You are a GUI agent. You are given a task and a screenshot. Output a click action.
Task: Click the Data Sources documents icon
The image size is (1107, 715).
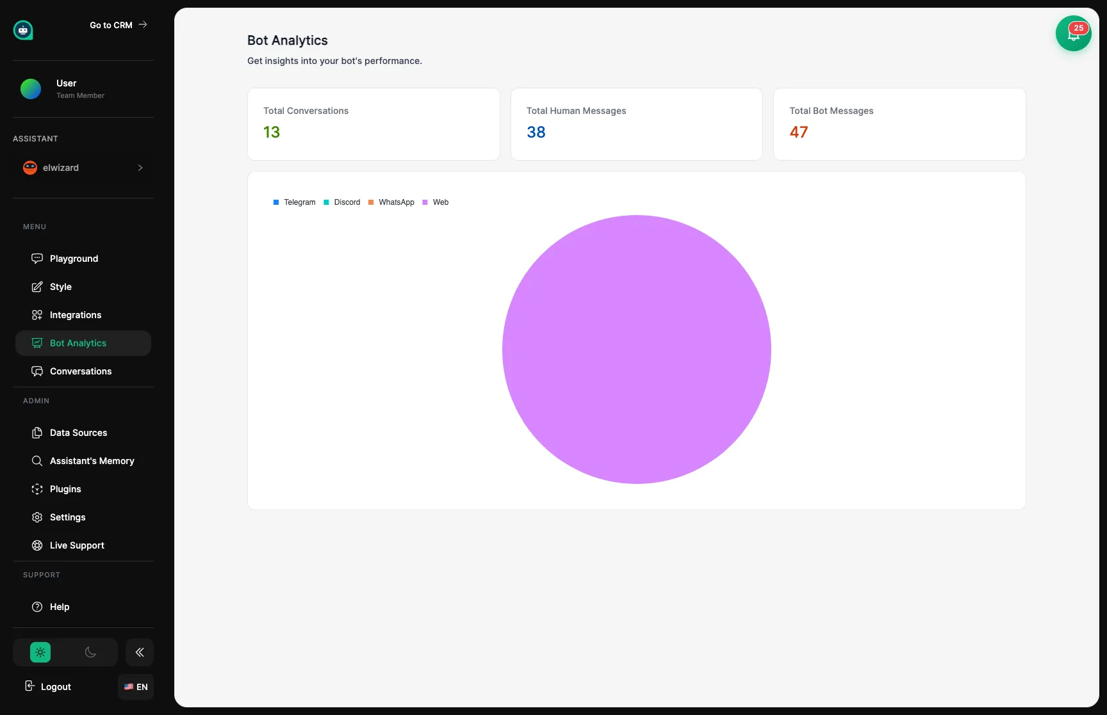(37, 433)
